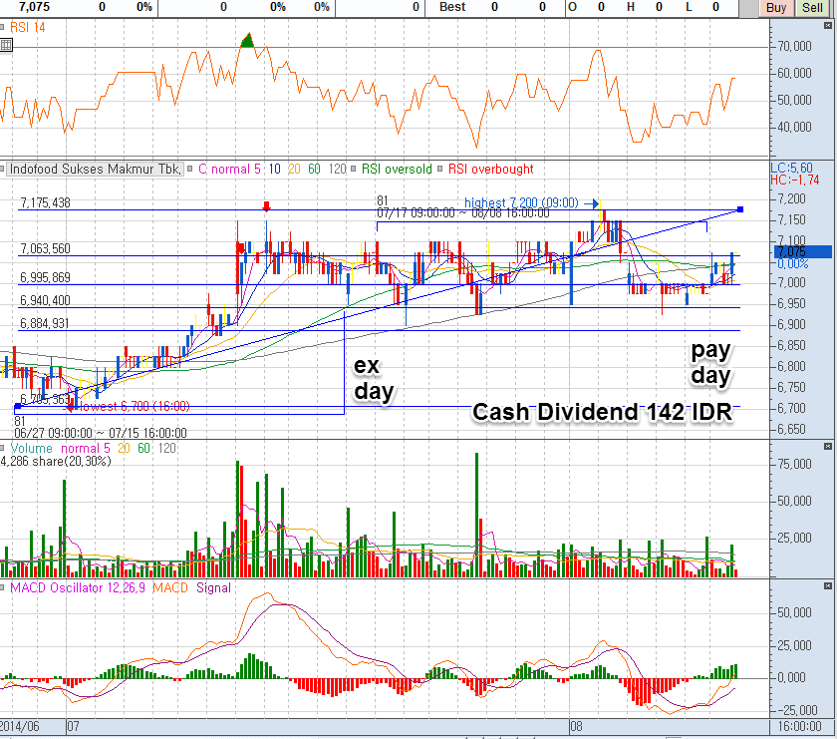Click the grid icon below RSI 14

[6, 45]
